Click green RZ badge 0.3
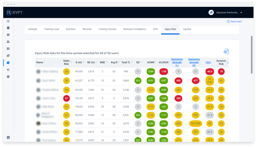257x147 pixels. (138, 81)
